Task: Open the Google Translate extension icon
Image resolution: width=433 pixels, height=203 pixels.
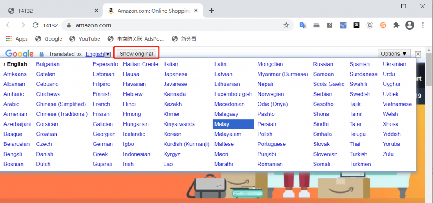Action: (303, 25)
